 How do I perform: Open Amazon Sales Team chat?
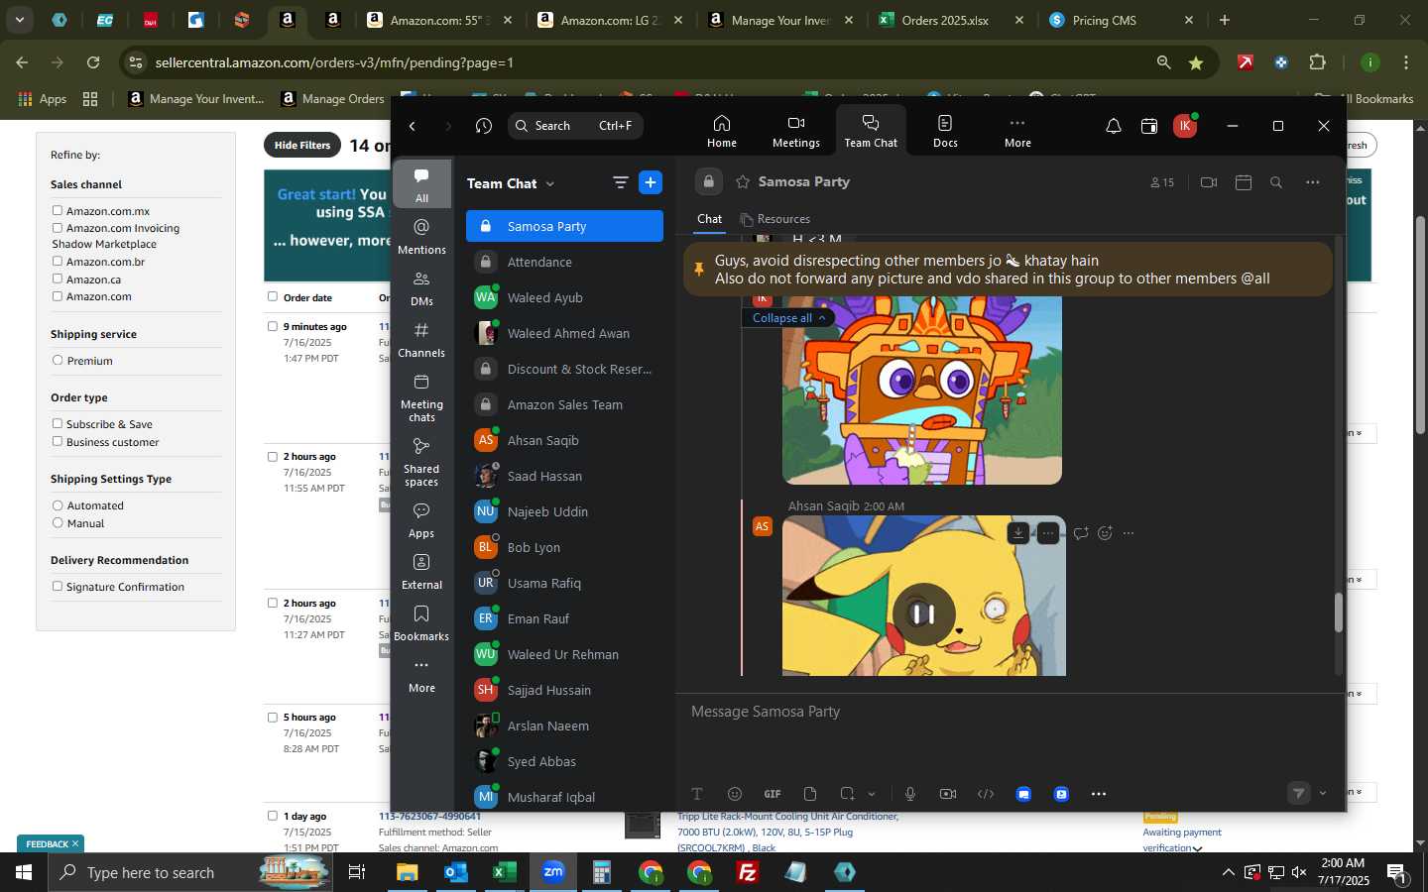coord(564,404)
